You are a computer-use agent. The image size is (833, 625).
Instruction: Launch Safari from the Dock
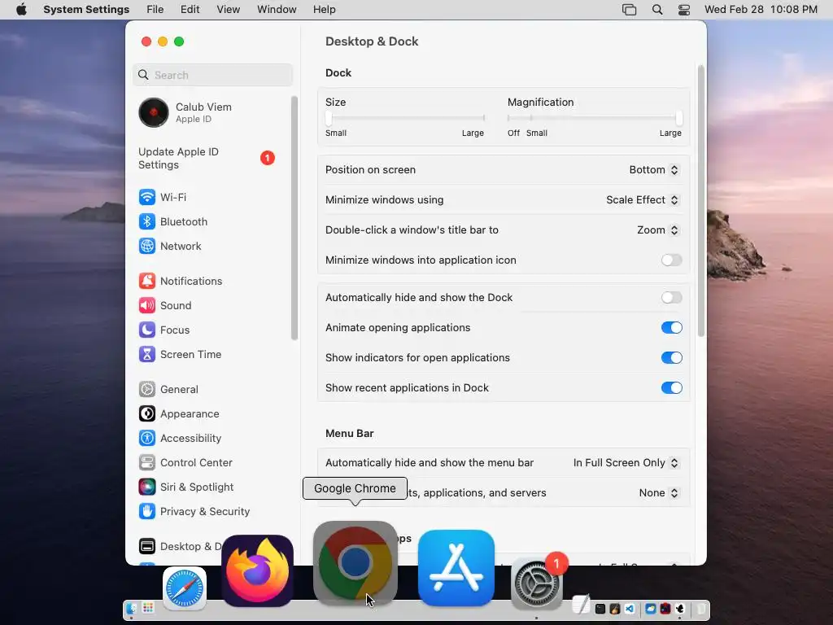185,588
